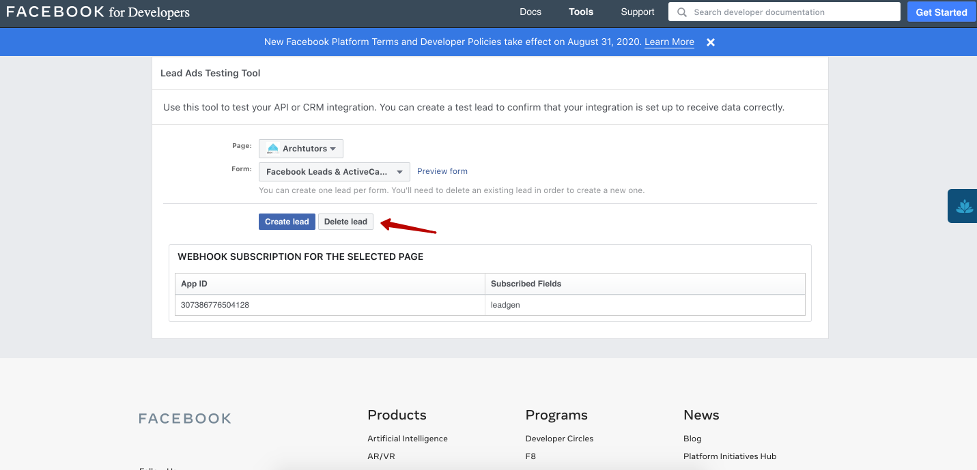Click the footer FACEBOOK wordmark

[x=185, y=419]
